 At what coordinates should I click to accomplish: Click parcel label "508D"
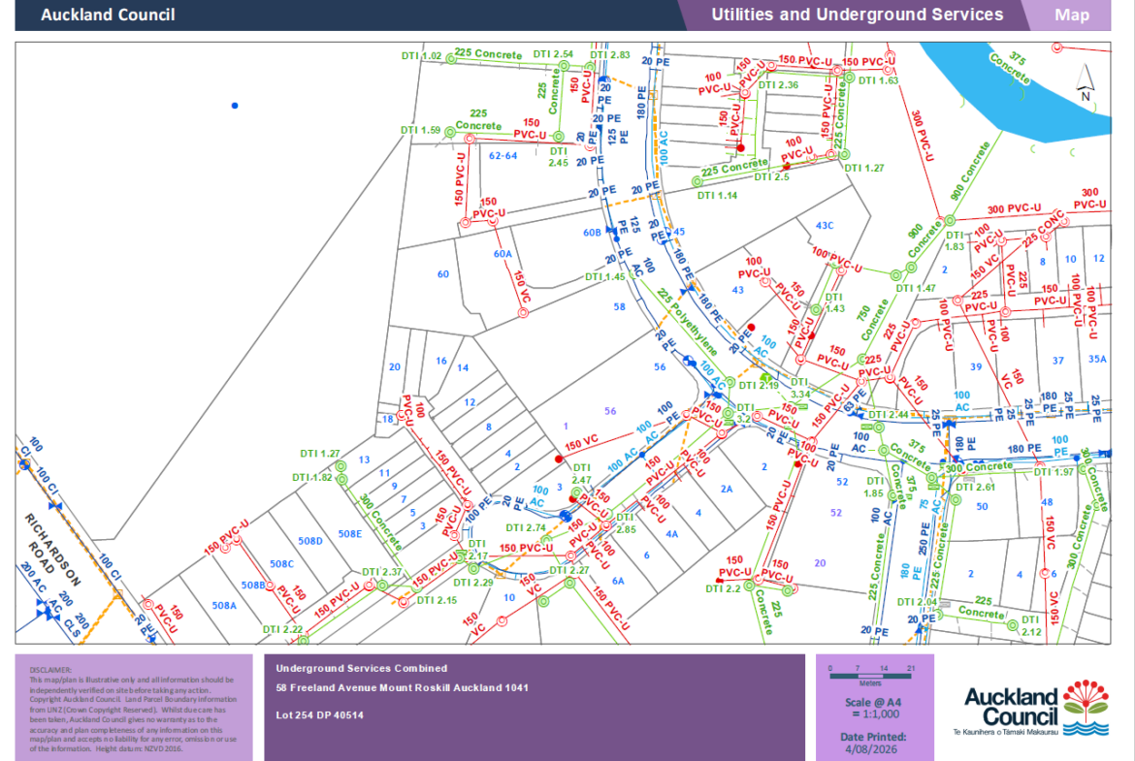310,541
